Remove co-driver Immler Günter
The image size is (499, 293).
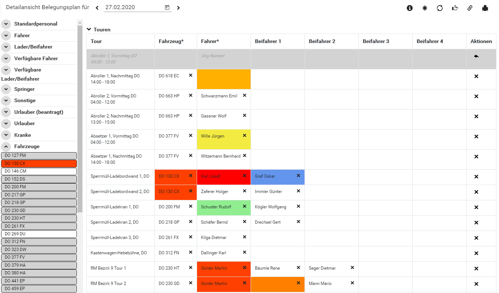point(298,191)
